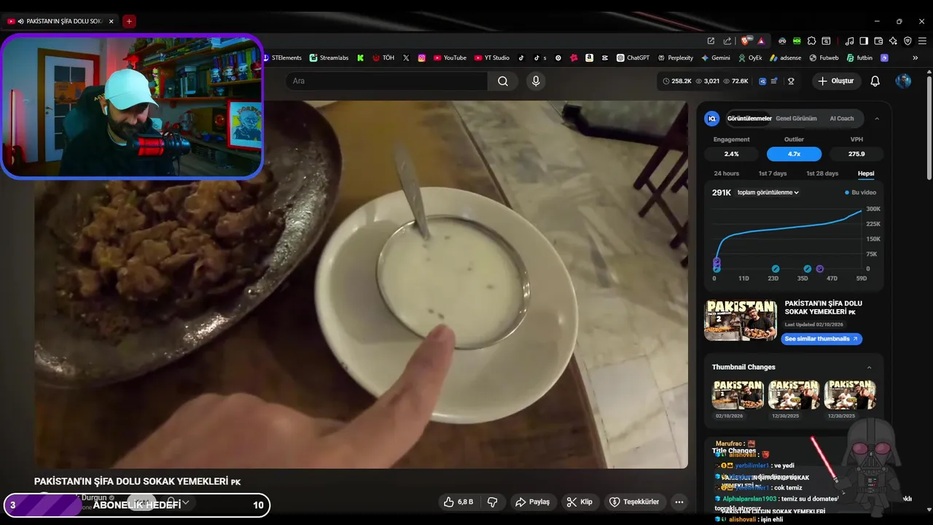The width and height of the screenshot is (933, 525).
Task: Open the browser hamburger menu
Action: point(922,41)
